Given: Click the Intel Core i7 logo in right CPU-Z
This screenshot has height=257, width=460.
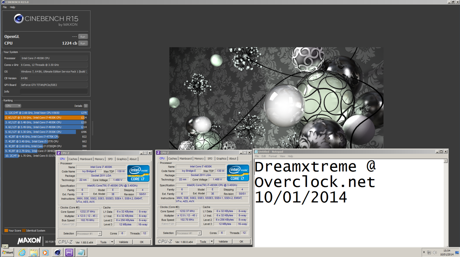Looking at the screenshot, I should (x=238, y=173).
